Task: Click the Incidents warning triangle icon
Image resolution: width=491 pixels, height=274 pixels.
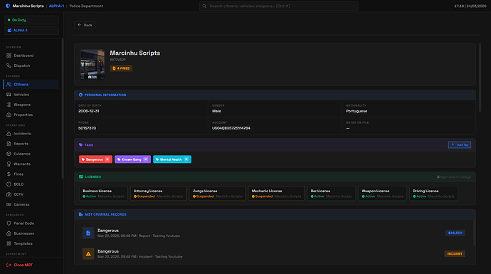Action: pyautogui.click(x=9, y=133)
